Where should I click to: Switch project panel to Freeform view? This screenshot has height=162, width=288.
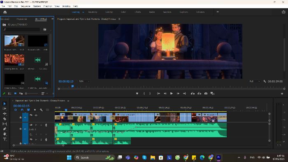[21, 94]
